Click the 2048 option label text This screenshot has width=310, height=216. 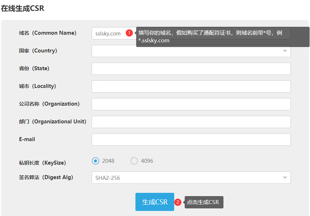(x=108, y=161)
